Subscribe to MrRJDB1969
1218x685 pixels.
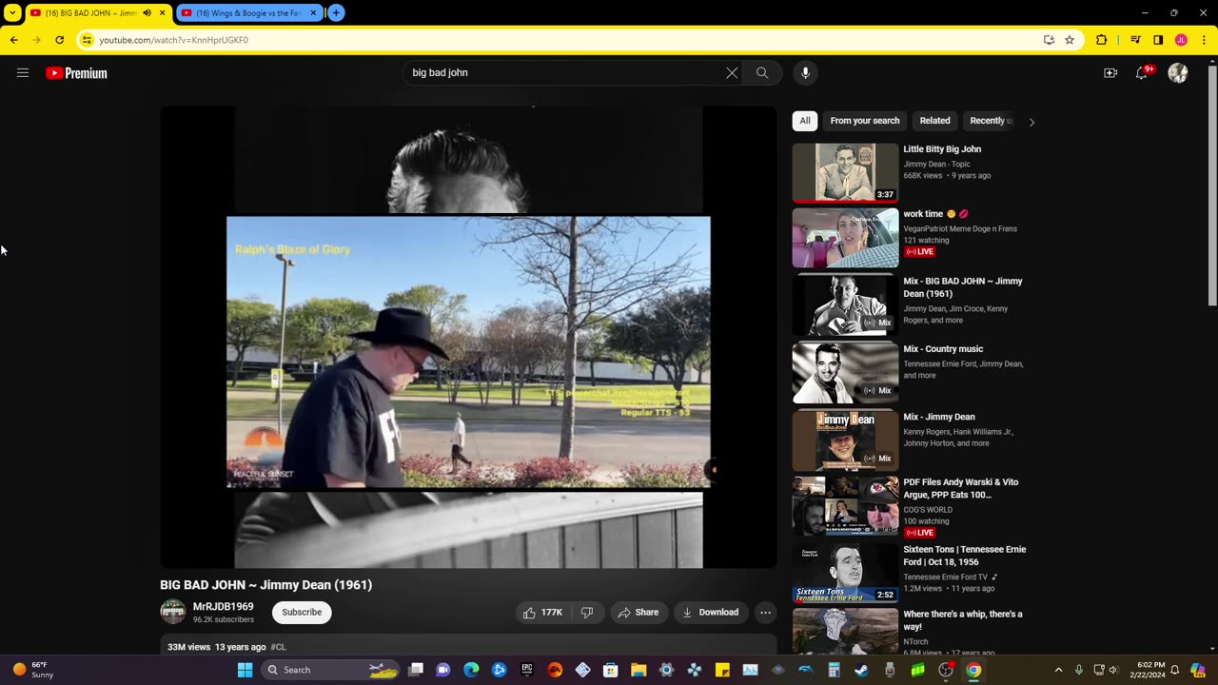pyautogui.click(x=302, y=613)
